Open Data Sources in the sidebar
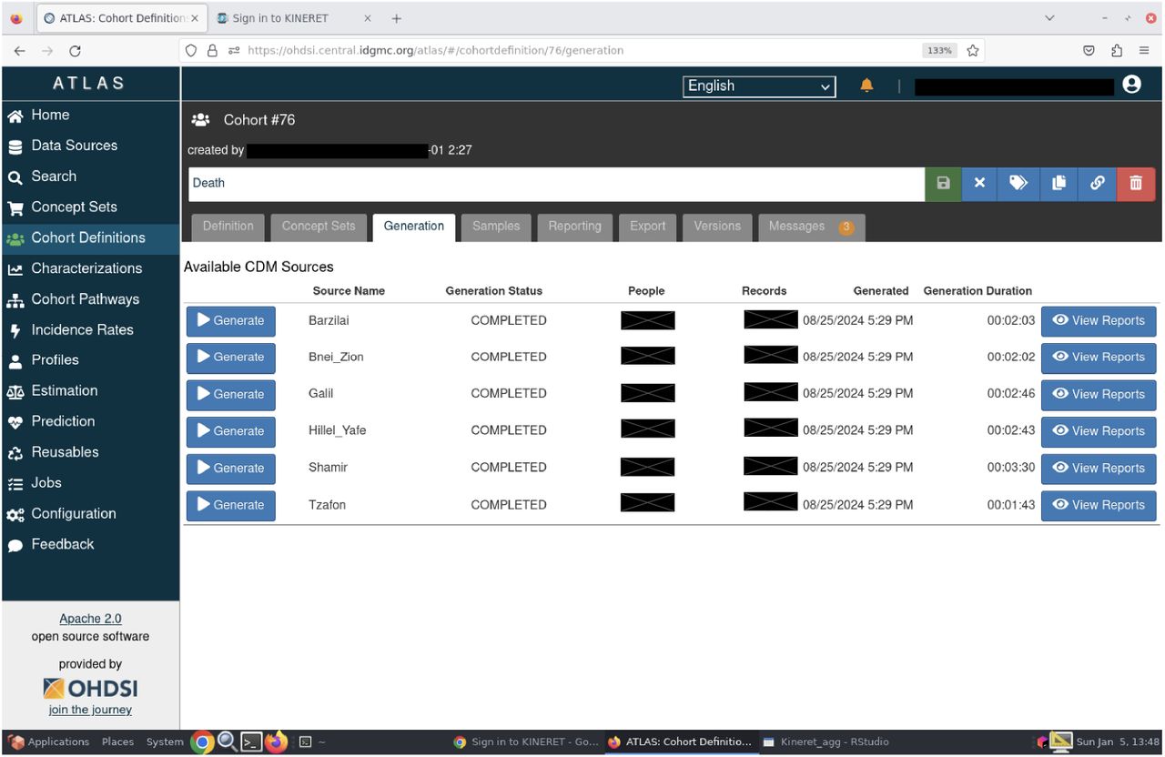 point(90,146)
